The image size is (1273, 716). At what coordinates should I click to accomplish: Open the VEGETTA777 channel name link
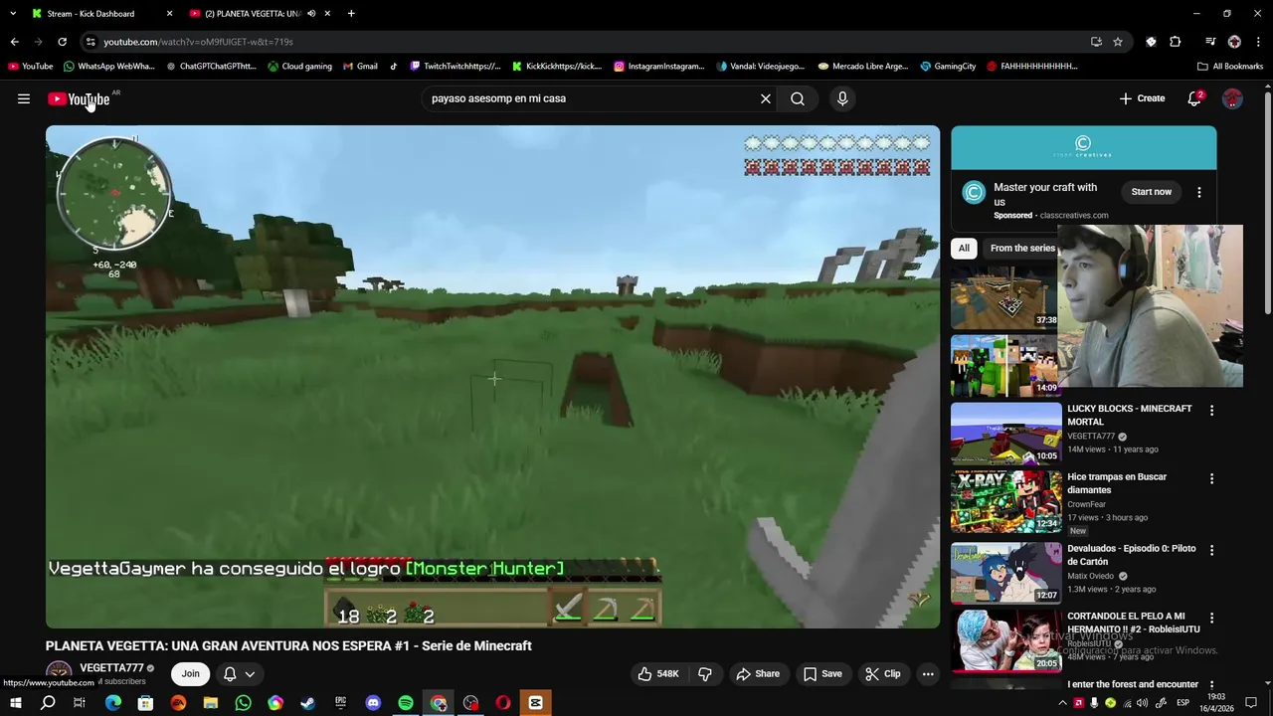[x=111, y=668]
